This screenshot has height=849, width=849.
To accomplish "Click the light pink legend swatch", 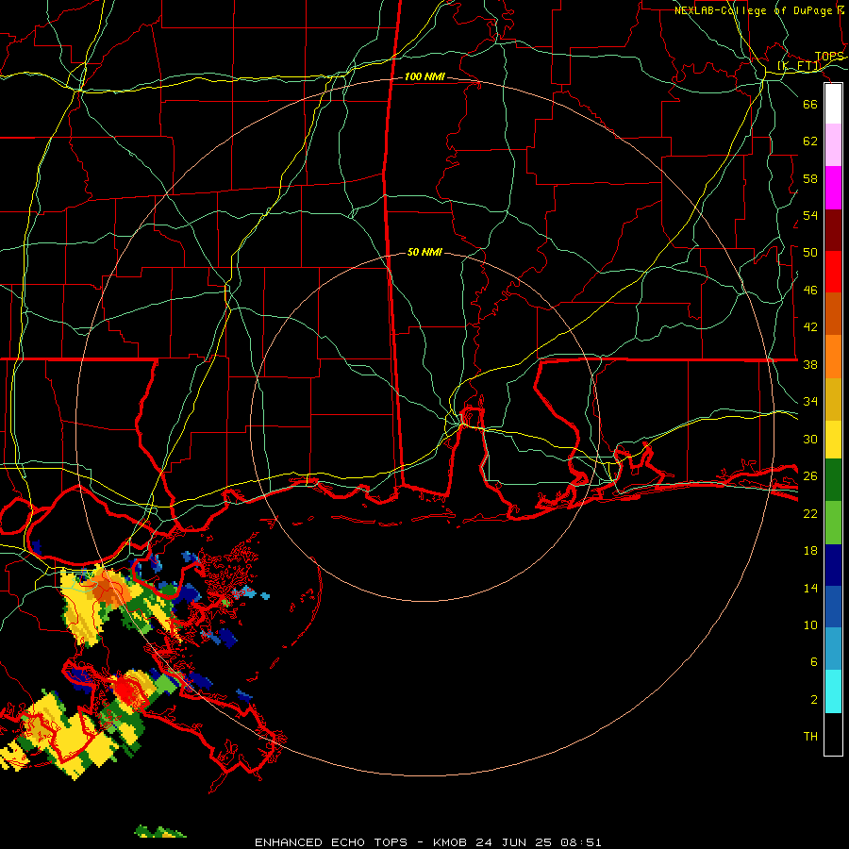I will [833, 145].
